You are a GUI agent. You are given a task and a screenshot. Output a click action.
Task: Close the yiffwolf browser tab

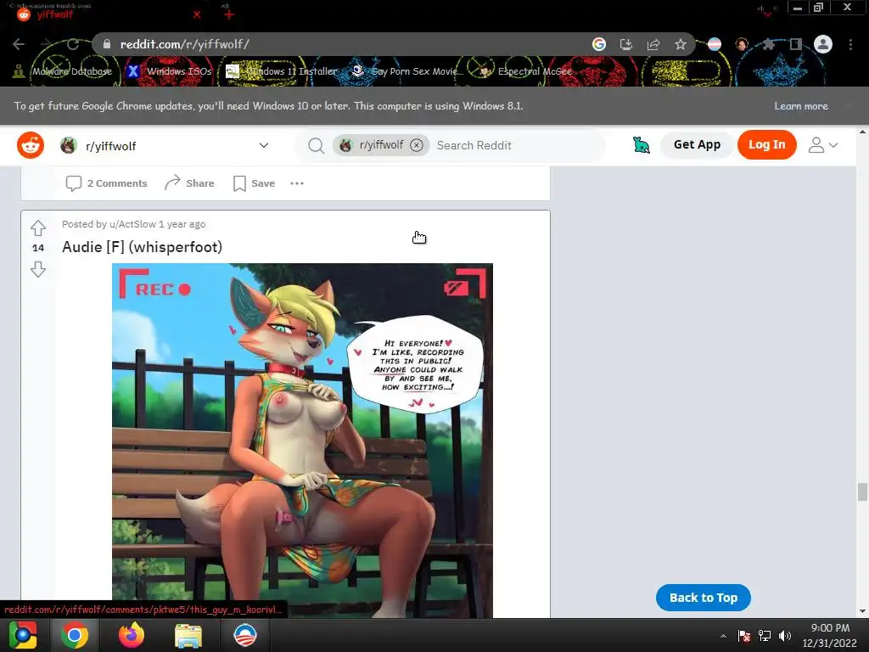tap(197, 15)
